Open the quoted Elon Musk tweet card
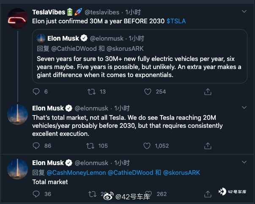Image resolution: width=255 pixels, height=204 pixels. [x=140, y=56]
